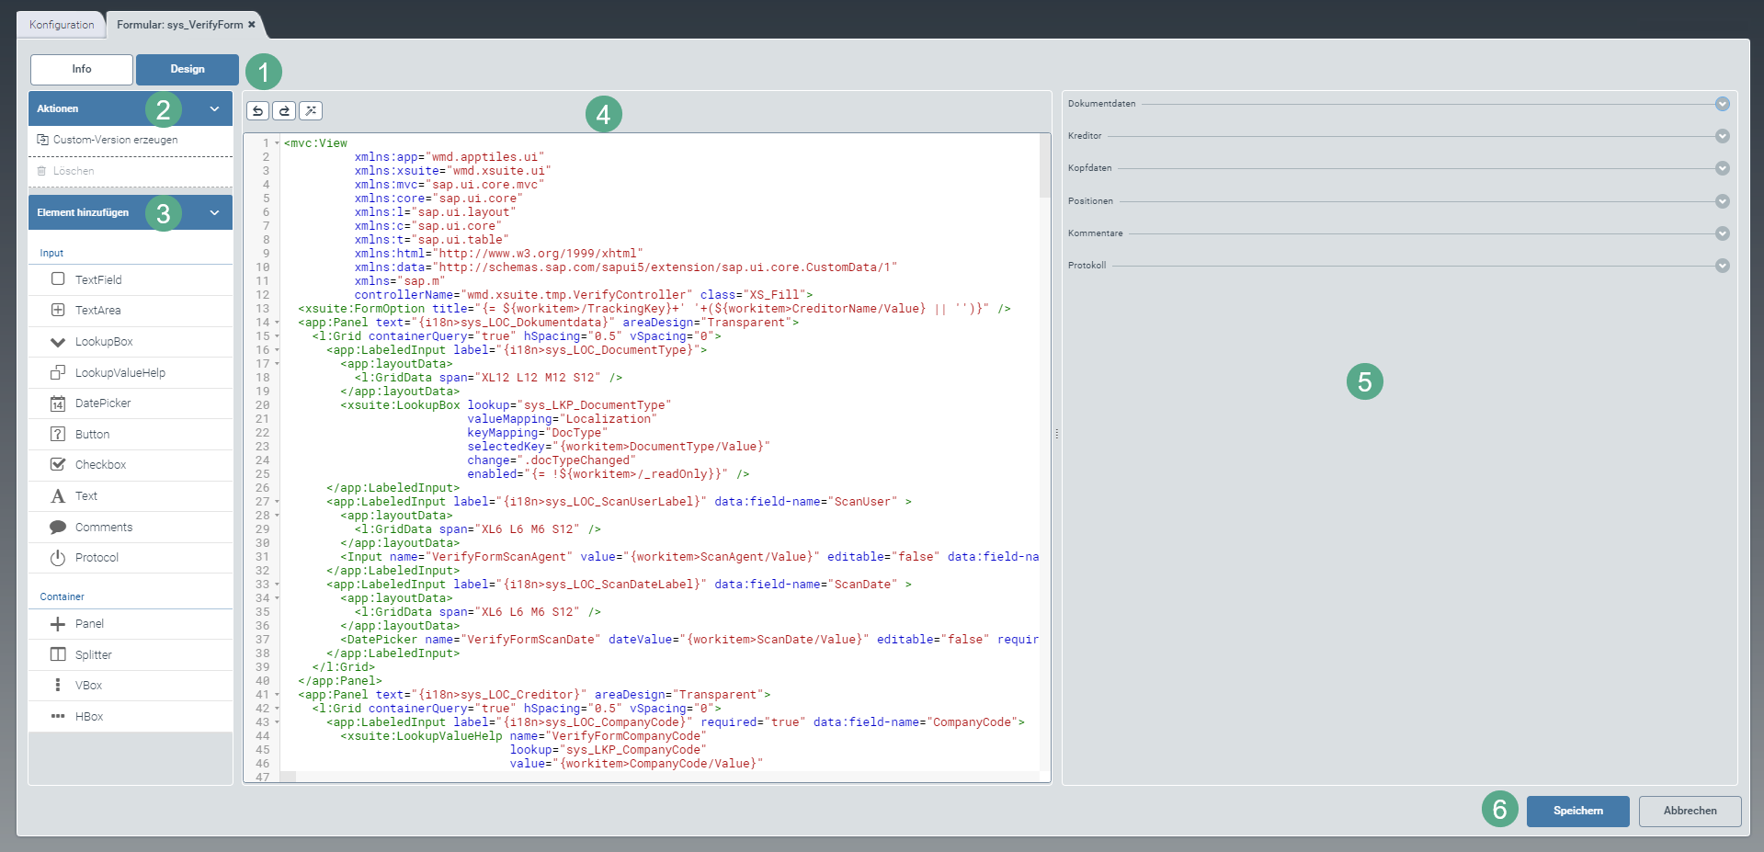Switch to the Konfiguration tab
The width and height of the screenshot is (1764, 852).
(x=62, y=25)
